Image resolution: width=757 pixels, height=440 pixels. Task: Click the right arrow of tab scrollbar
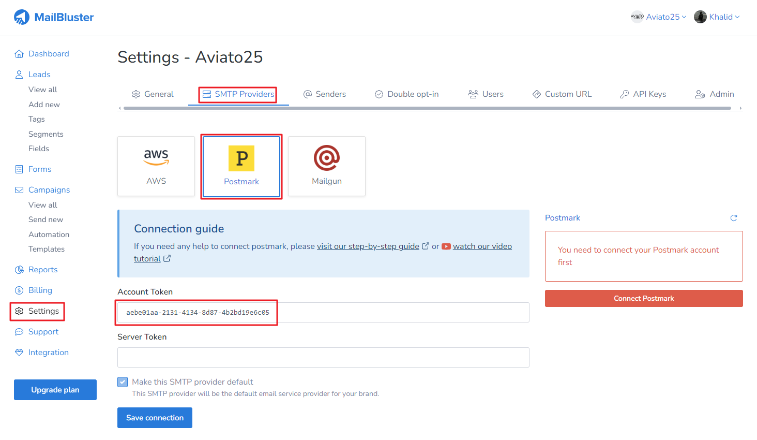[740, 108]
